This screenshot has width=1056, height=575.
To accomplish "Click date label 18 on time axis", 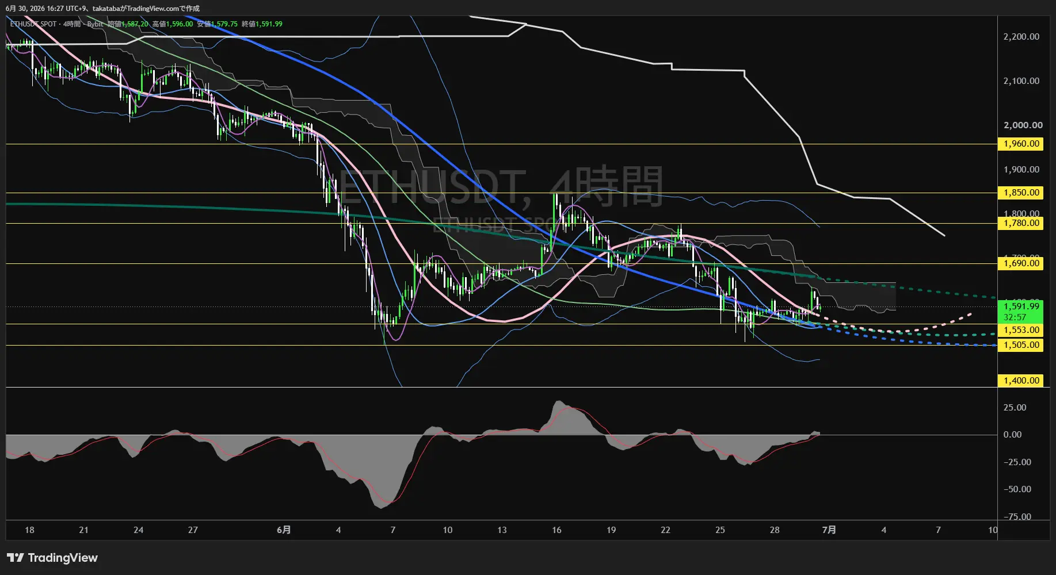I will (29, 530).
